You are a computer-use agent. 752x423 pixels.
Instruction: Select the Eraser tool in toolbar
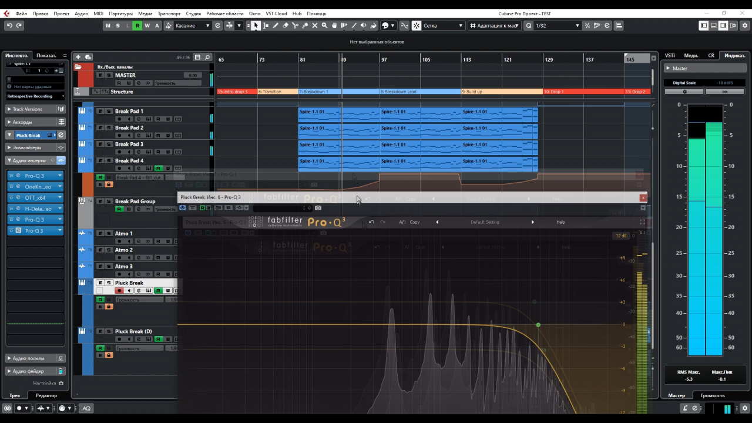point(286,25)
